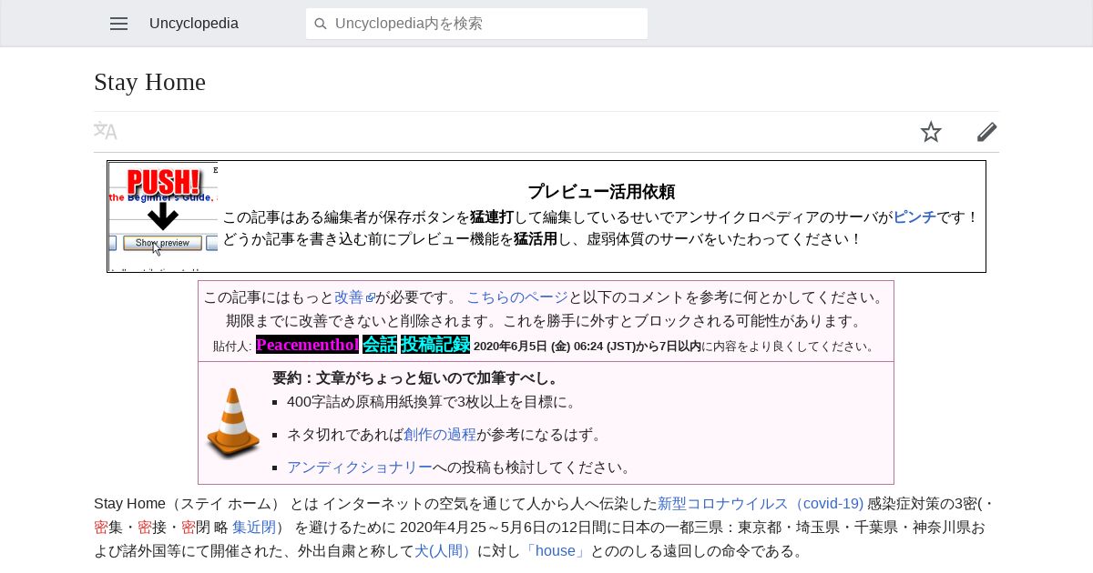Open the 「house」 link
This screenshot has height=573, width=1093.
click(555, 550)
